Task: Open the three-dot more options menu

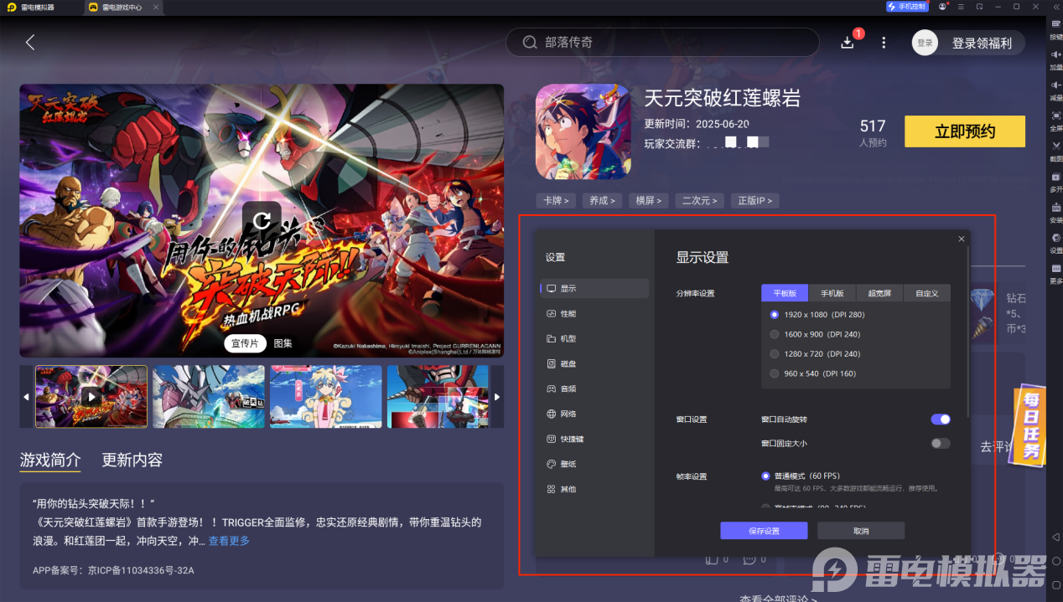Action: click(x=884, y=43)
